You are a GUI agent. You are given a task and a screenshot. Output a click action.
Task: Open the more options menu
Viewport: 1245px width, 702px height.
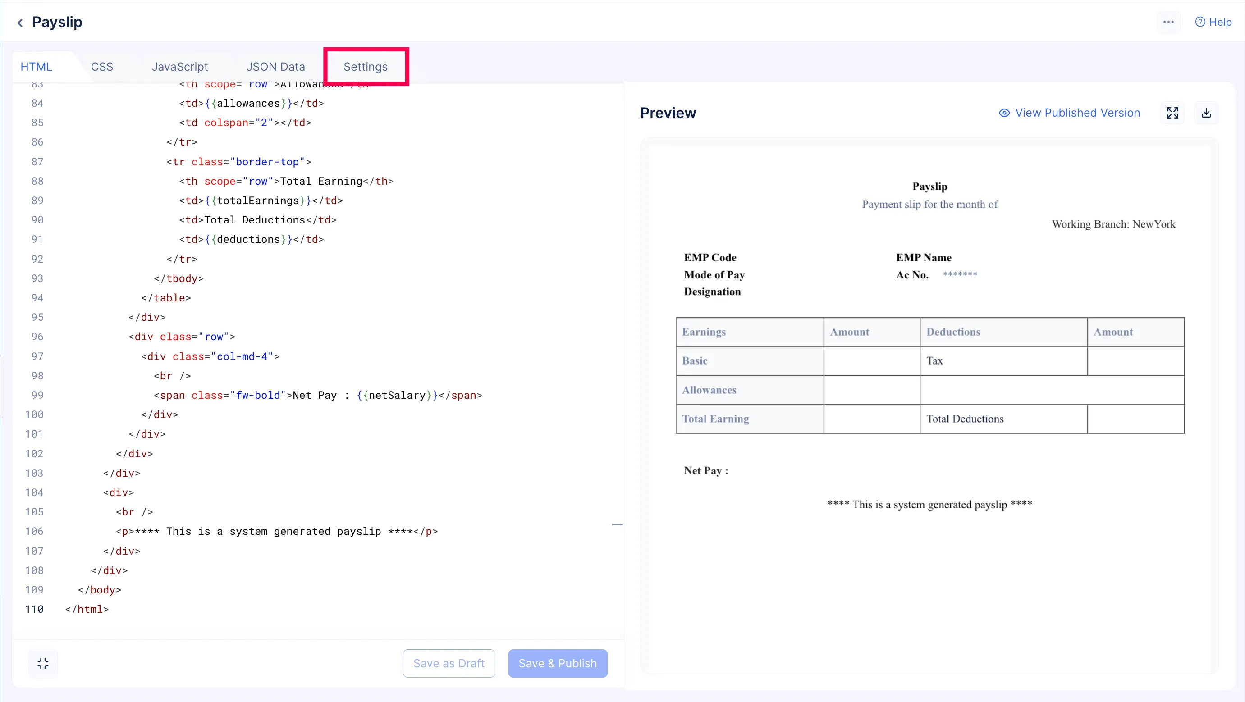pos(1169,22)
